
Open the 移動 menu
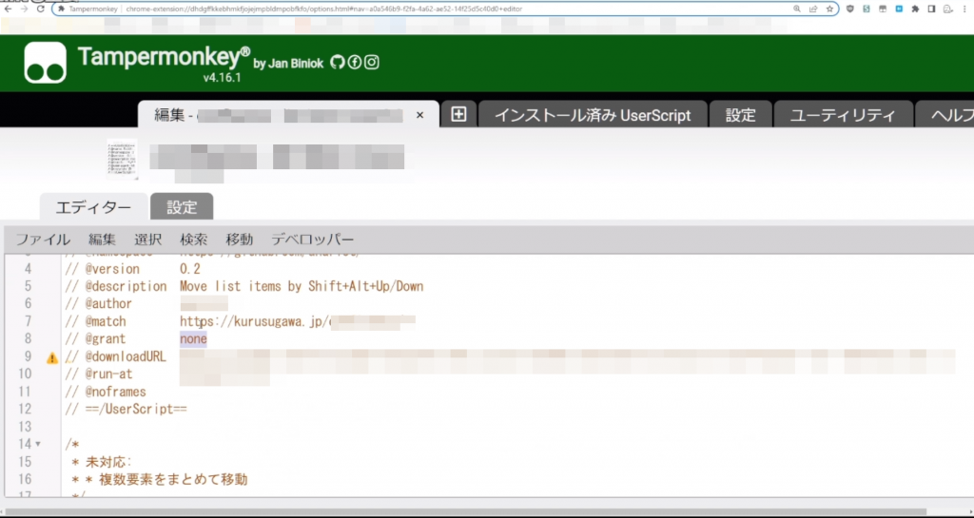(239, 240)
